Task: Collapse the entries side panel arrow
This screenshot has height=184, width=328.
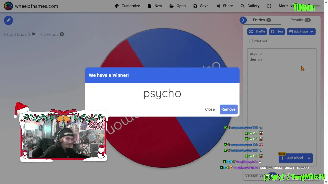Action: pyautogui.click(x=243, y=20)
